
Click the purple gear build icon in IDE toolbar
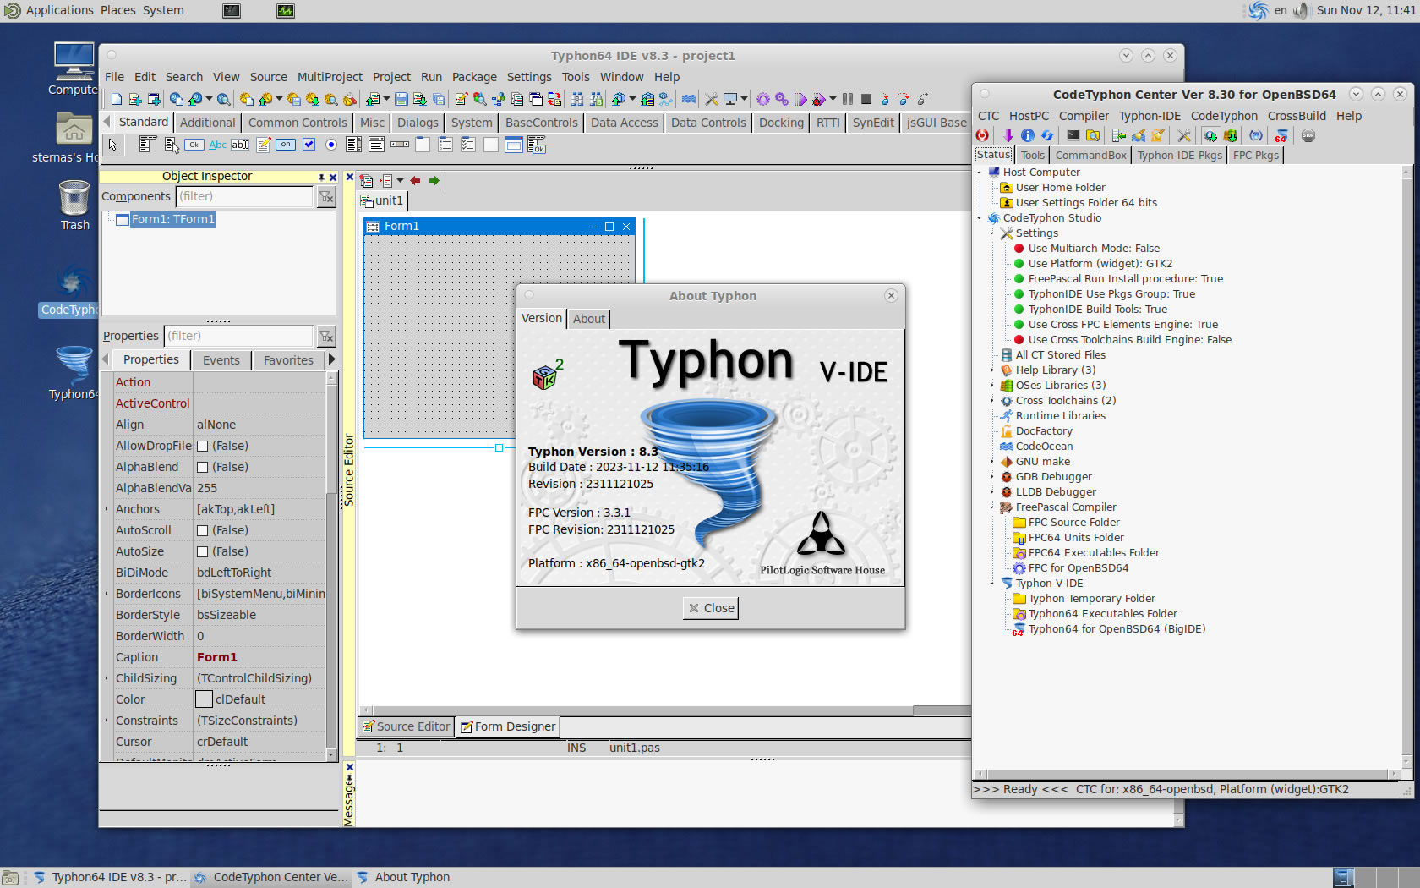point(763,99)
